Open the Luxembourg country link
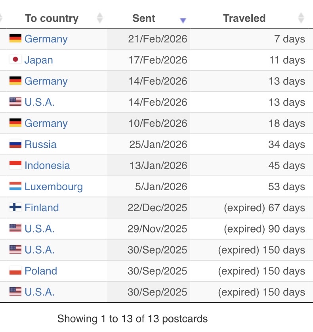313x332 pixels. tap(53, 187)
